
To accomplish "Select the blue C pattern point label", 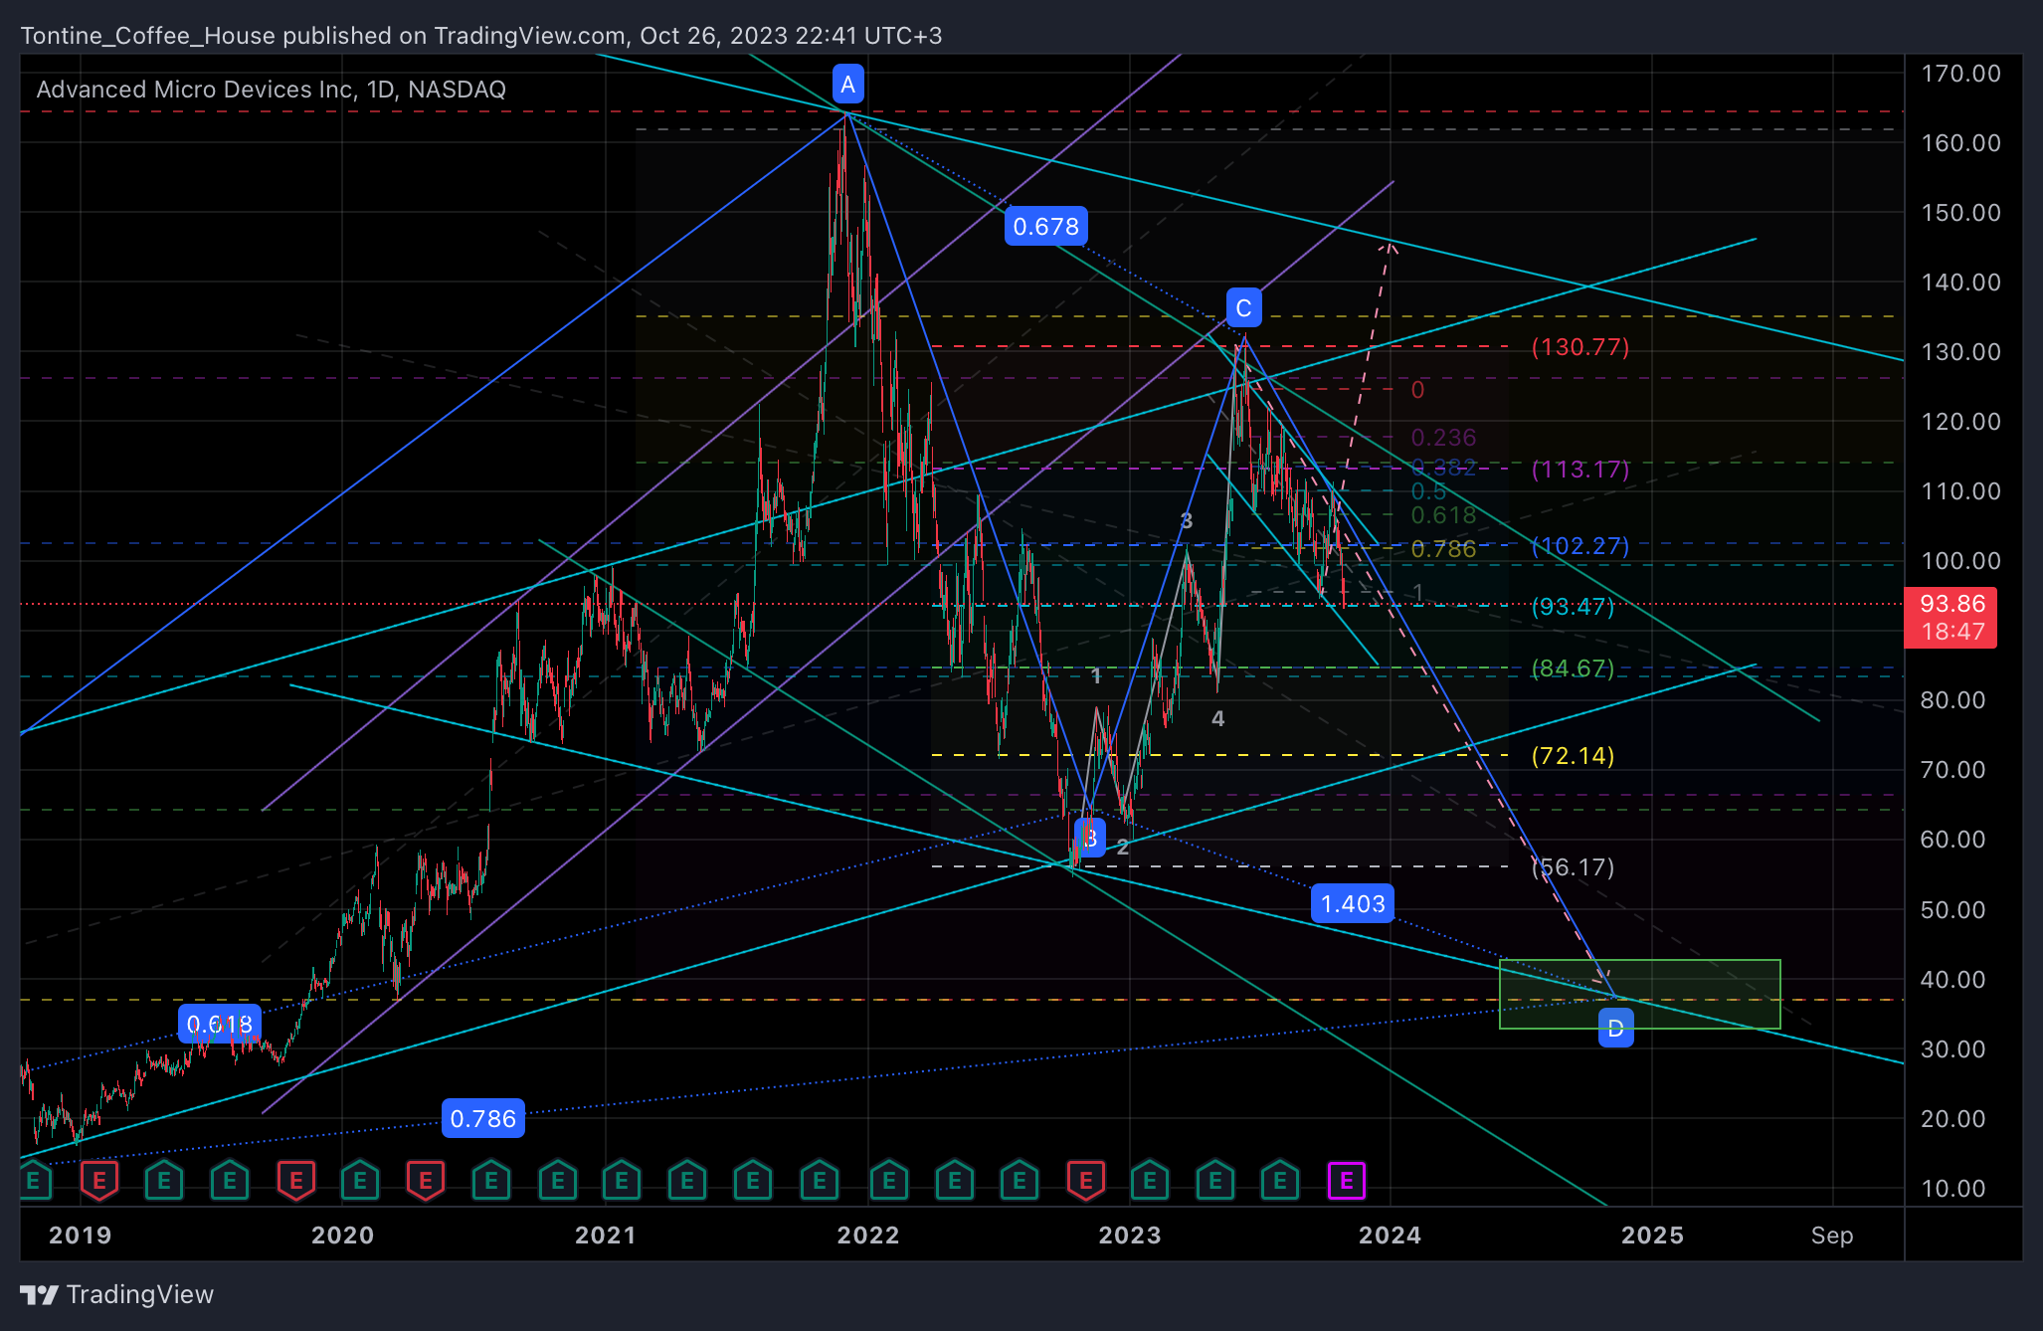I will pyautogui.click(x=1243, y=308).
